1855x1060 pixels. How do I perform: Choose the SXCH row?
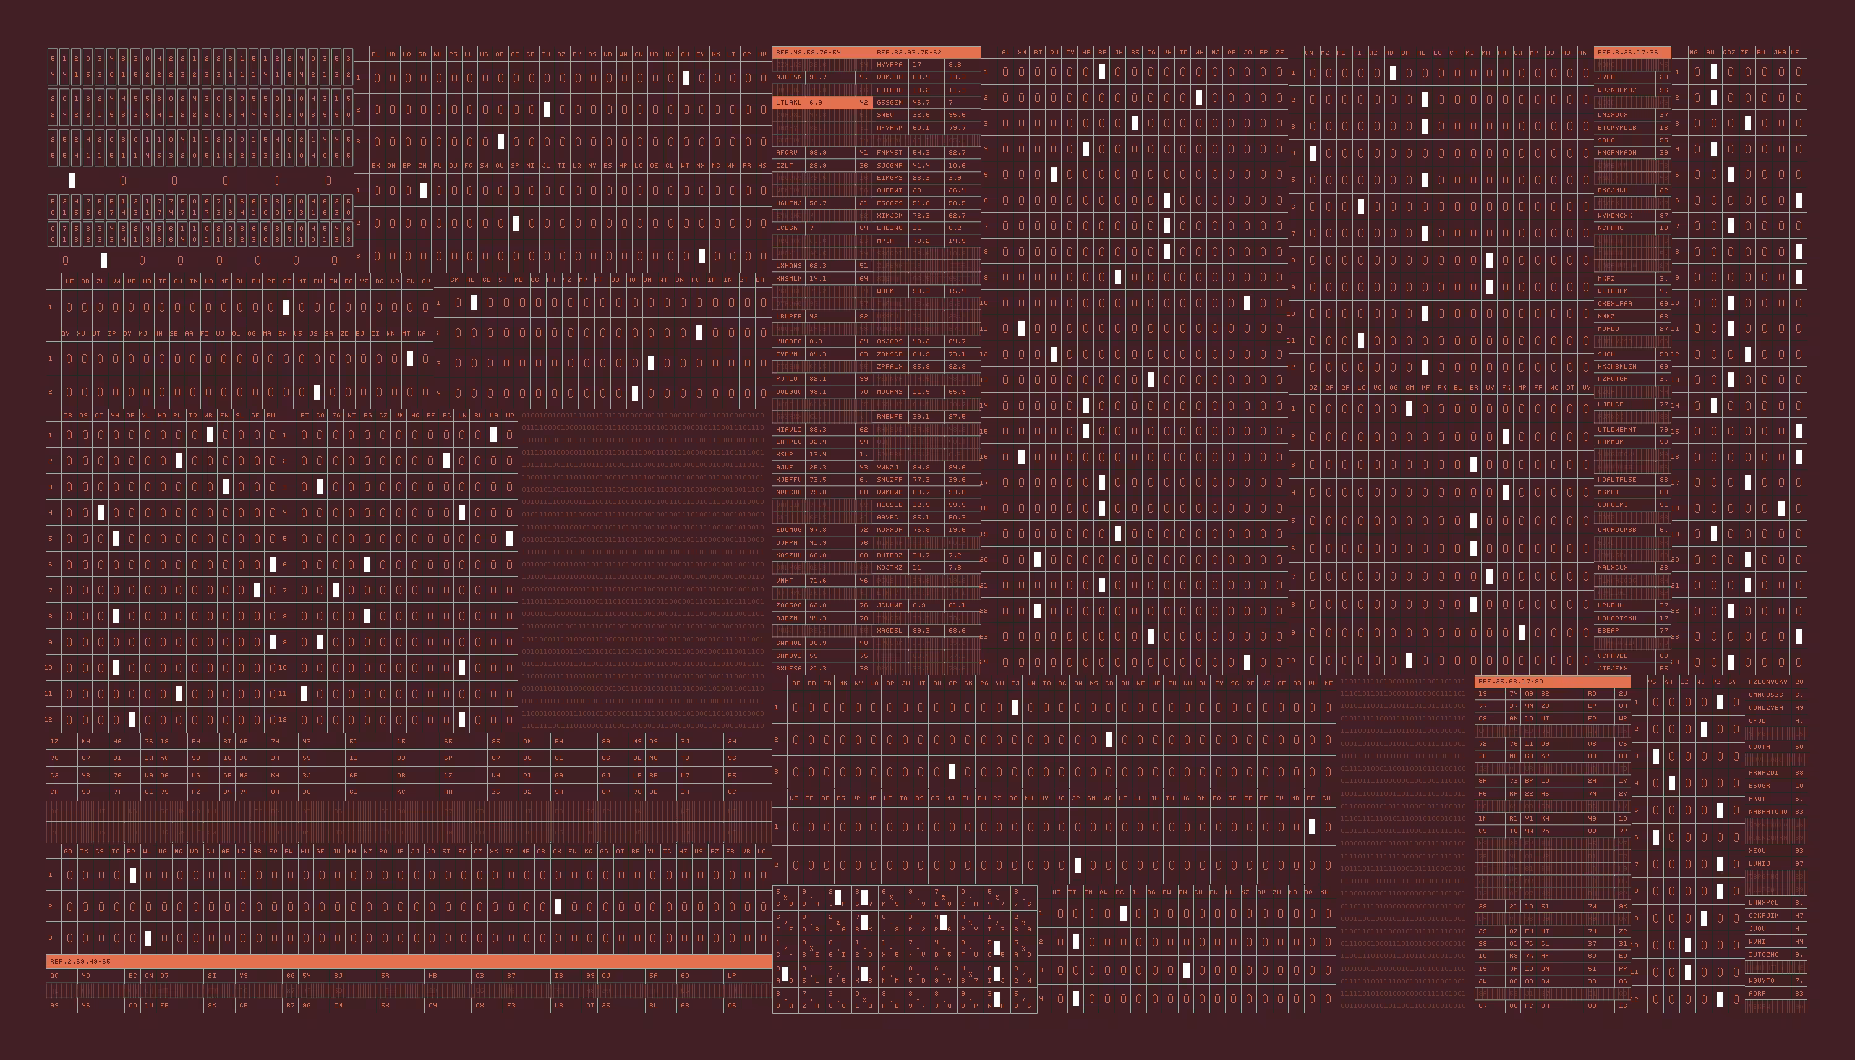tap(1632, 354)
